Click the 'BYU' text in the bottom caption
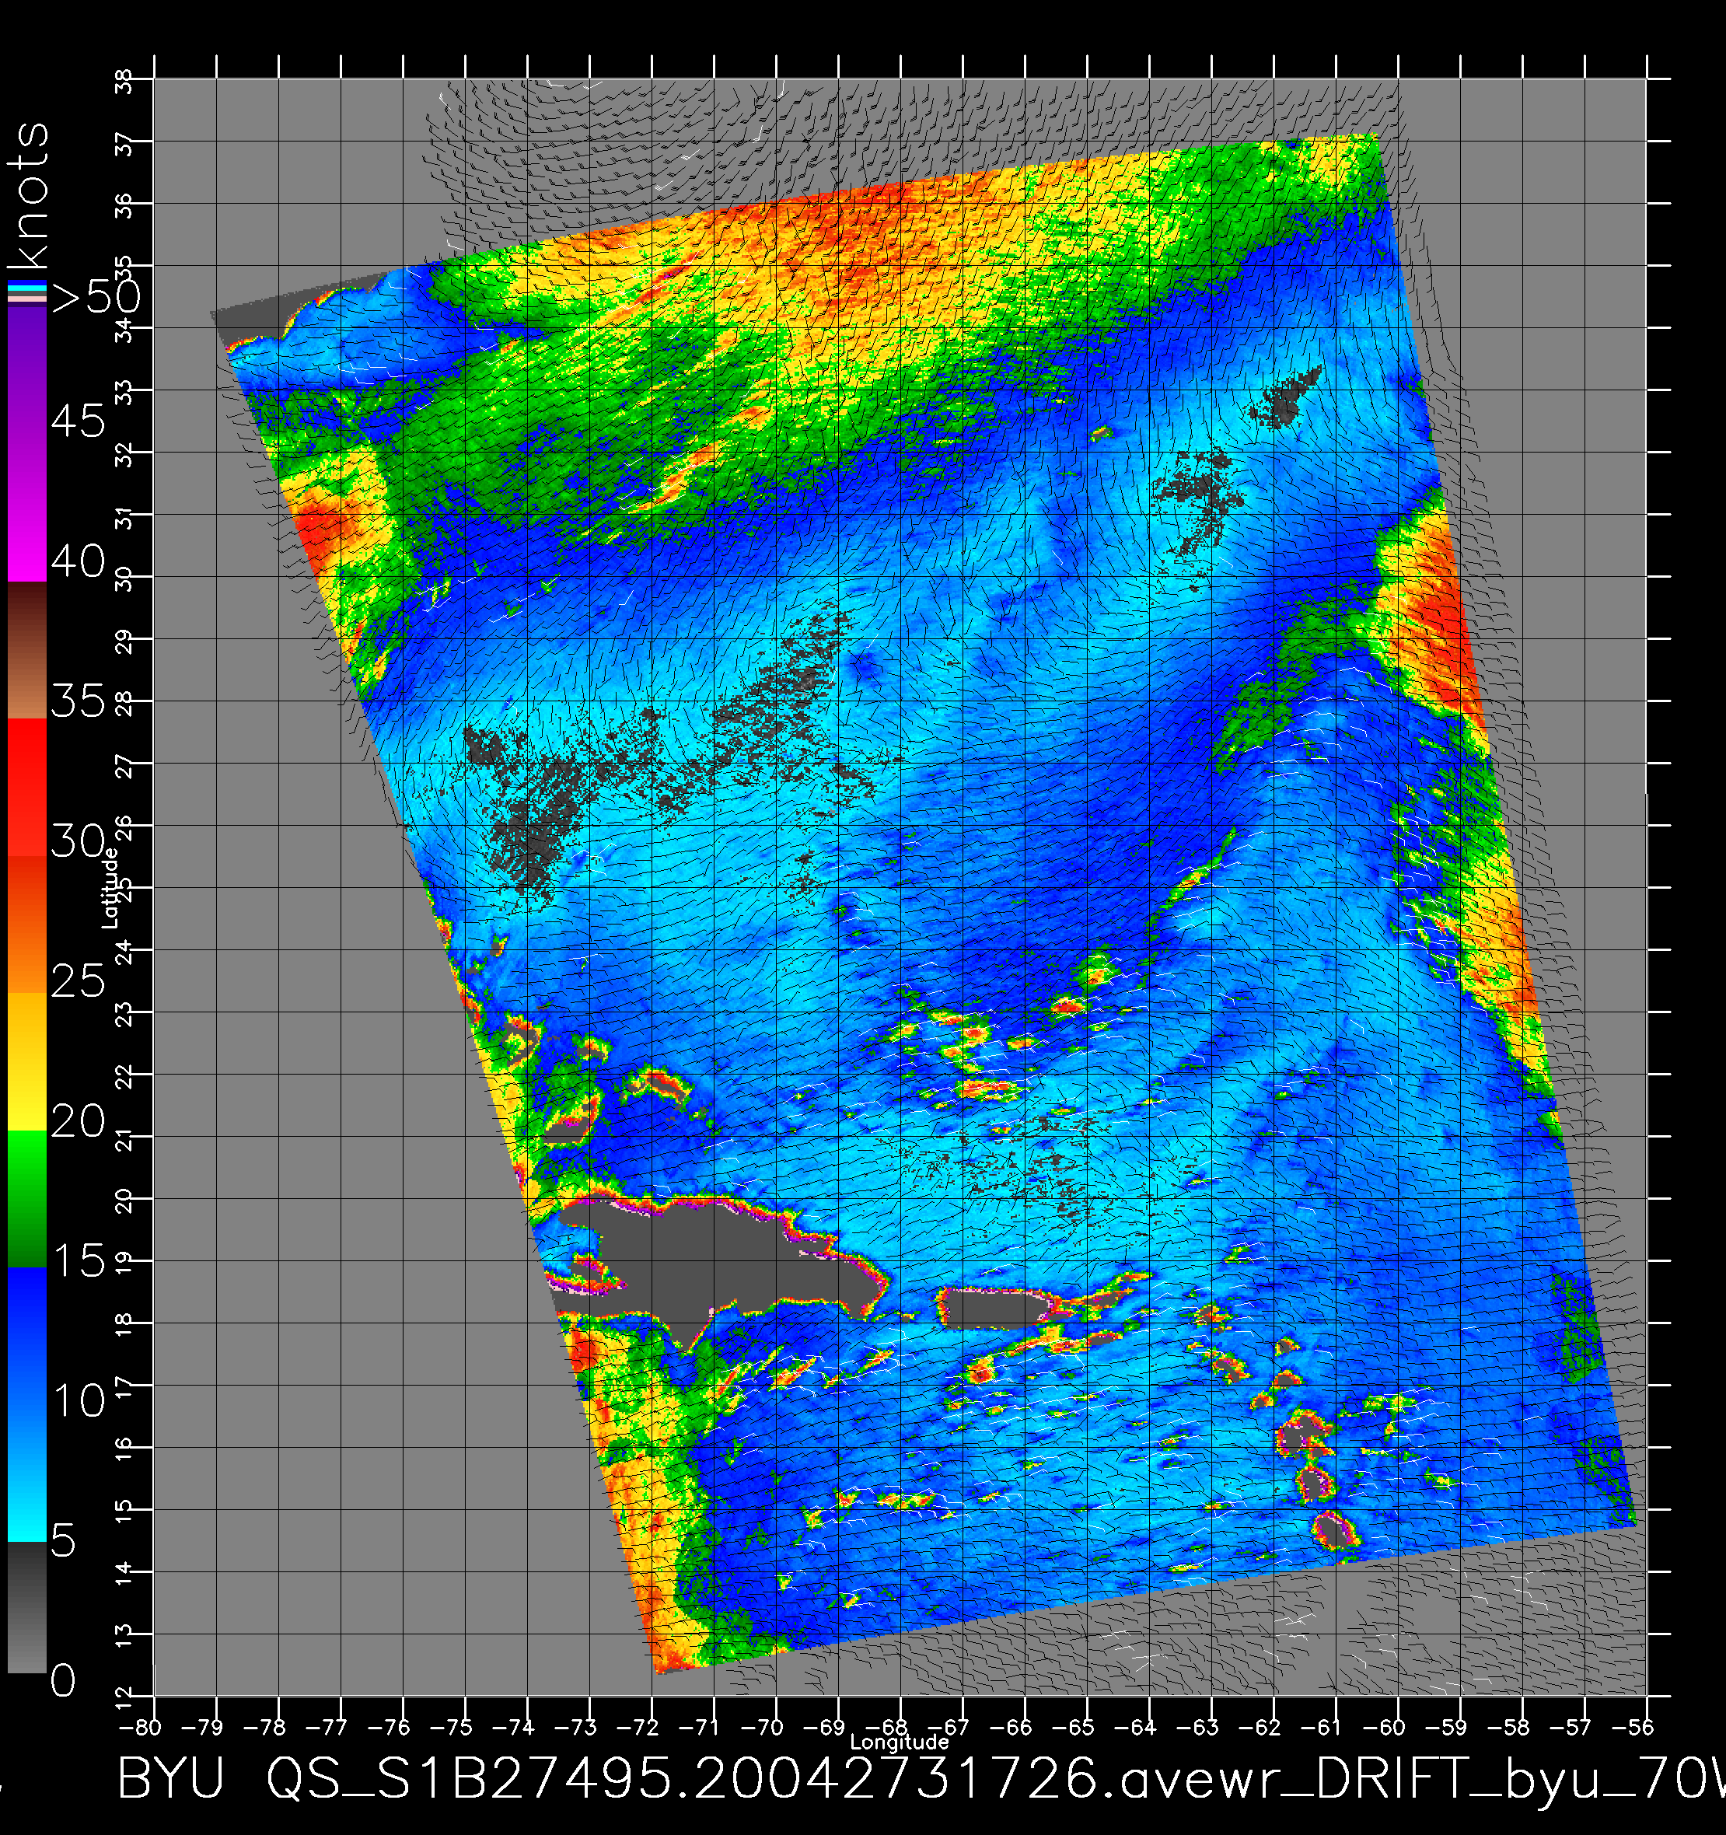The width and height of the screenshot is (1726, 1835). coord(171,1777)
